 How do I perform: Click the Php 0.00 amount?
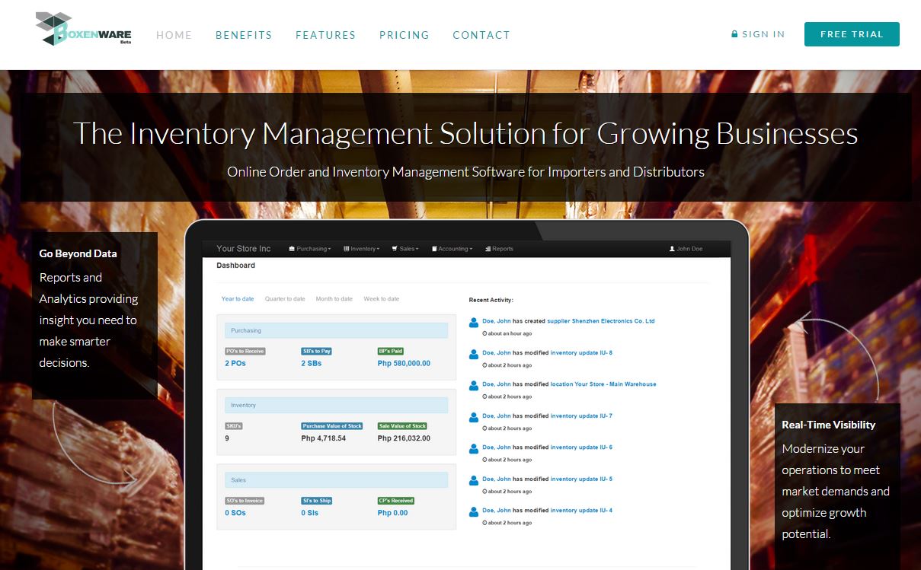pyautogui.click(x=392, y=513)
